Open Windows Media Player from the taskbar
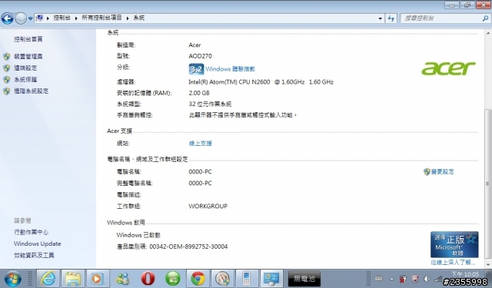This screenshot has height=288, width=492. (98, 279)
